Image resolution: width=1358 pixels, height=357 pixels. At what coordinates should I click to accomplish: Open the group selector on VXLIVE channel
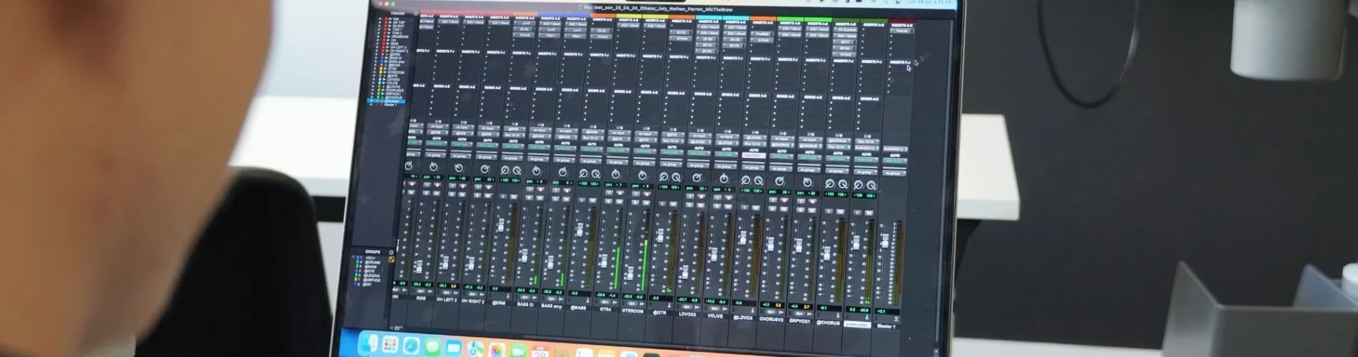click(x=725, y=165)
